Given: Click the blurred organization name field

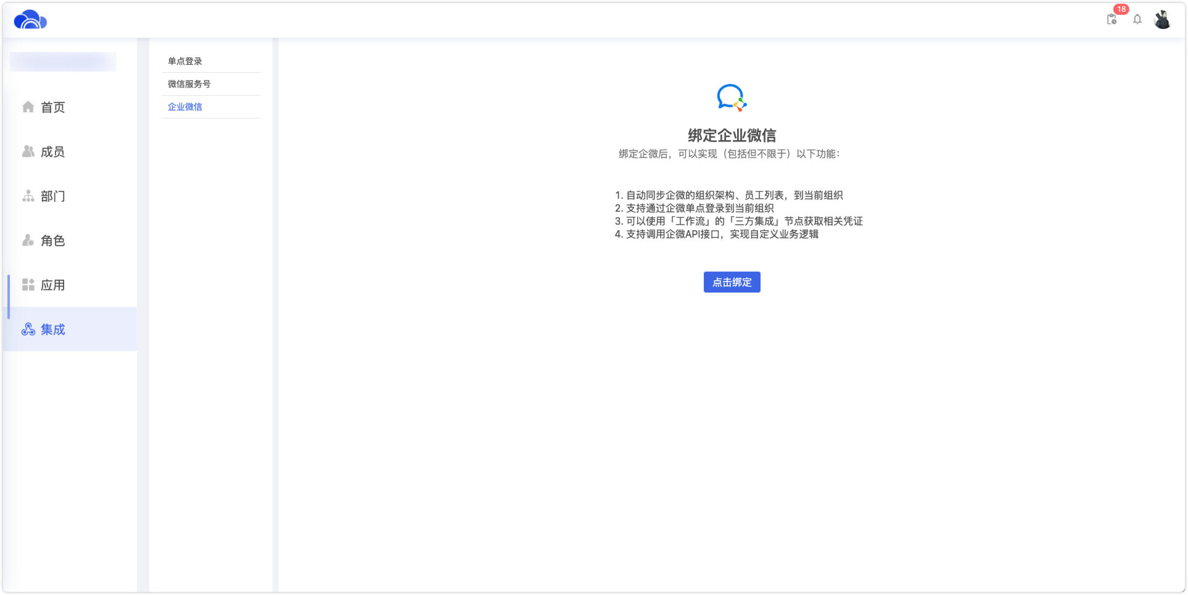Looking at the screenshot, I should tap(63, 62).
